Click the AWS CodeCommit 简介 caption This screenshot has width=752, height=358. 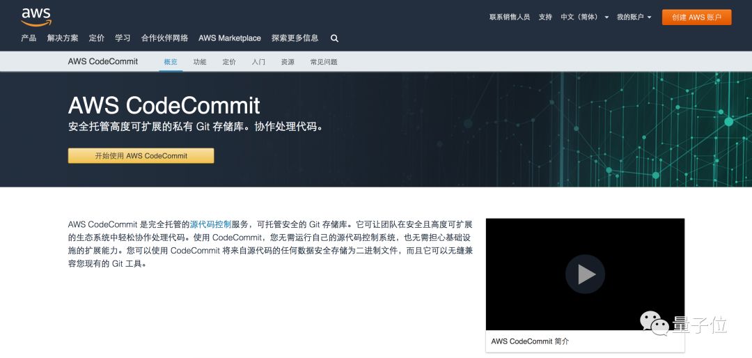pyautogui.click(x=530, y=342)
